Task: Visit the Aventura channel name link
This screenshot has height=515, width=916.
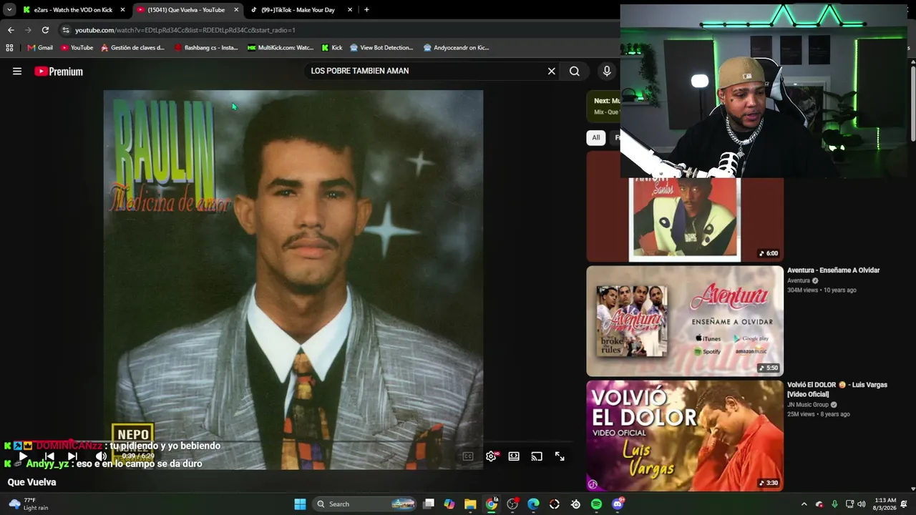Action: point(798,281)
